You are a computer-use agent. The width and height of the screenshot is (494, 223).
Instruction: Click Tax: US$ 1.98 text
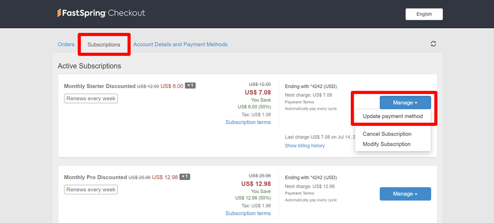(x=256, y=206)
